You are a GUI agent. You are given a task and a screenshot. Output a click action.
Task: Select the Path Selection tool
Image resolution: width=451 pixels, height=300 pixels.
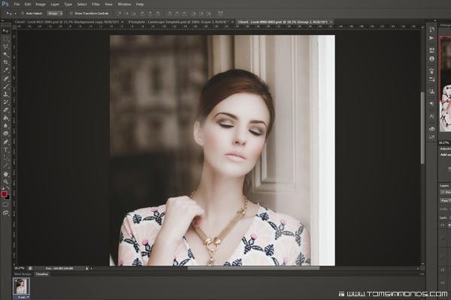pos(5,157)
